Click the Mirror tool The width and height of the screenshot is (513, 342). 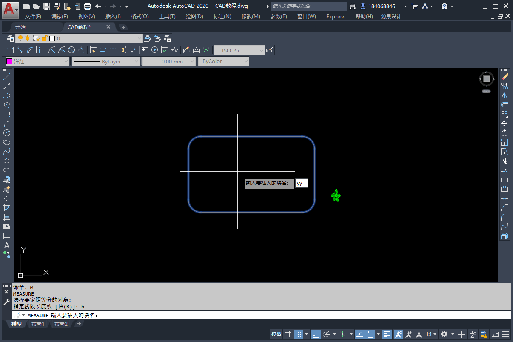(504, 95)
